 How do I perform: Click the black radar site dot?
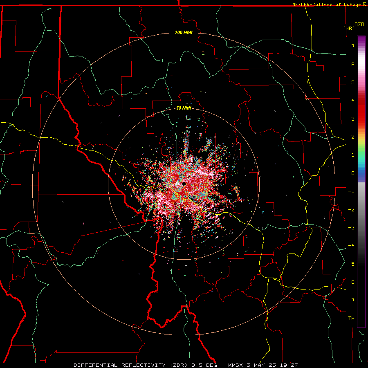pyautogui.click(x=184, y=184)
